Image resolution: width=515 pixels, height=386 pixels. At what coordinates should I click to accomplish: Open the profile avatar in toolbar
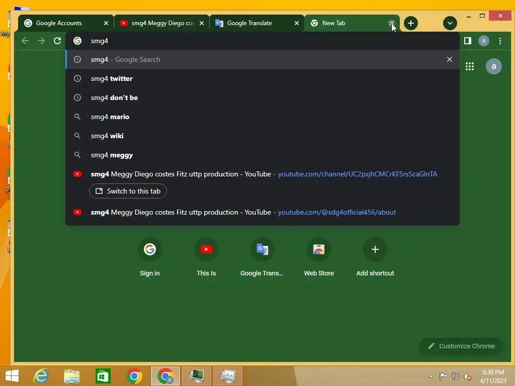483,41
